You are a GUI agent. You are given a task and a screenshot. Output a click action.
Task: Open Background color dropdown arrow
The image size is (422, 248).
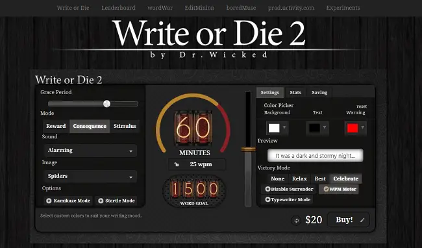pyautogui.click(x=284, y=127)
